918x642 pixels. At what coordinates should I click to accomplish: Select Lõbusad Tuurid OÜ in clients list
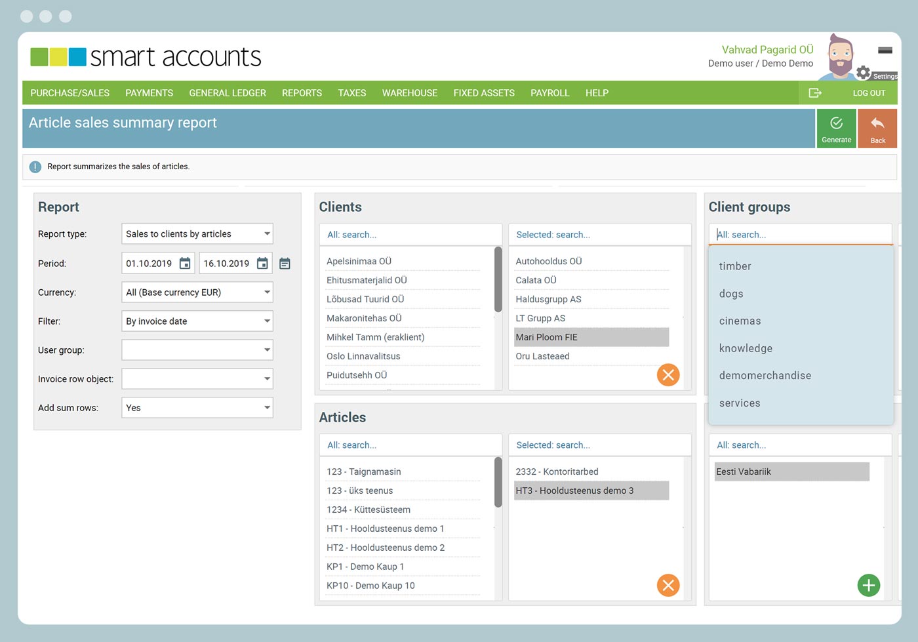[403, 299]
